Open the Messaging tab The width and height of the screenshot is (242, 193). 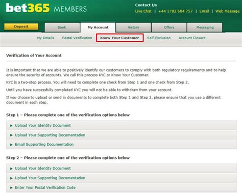(x=205, y=27)
